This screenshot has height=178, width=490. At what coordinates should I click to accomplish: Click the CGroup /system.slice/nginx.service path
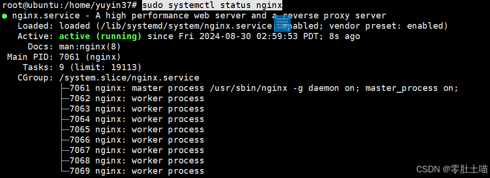point(129,78)
